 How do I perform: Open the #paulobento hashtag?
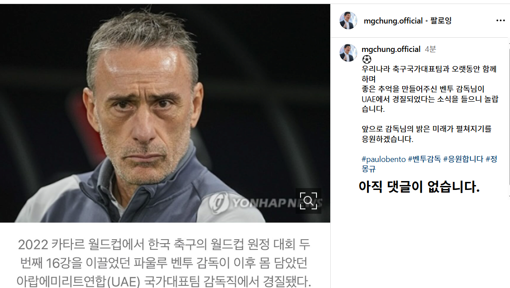[x=383, y=159]
